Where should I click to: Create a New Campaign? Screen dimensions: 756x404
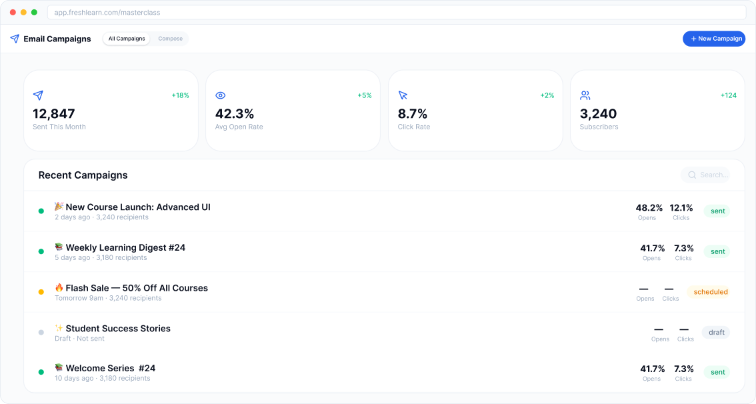pos(714,39)
